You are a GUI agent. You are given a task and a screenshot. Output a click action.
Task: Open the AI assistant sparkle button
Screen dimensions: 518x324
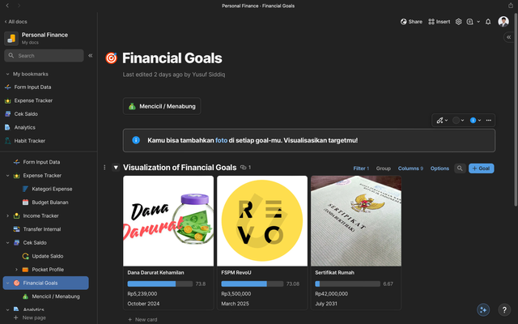[x=483, y=309]
